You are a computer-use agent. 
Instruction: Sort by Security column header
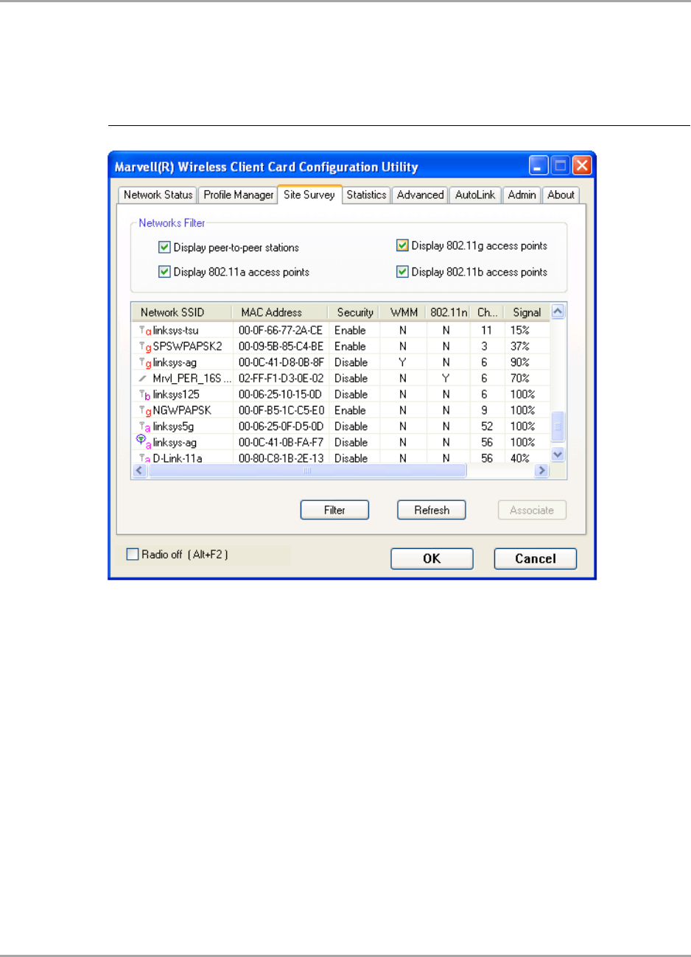pos(354,312)
